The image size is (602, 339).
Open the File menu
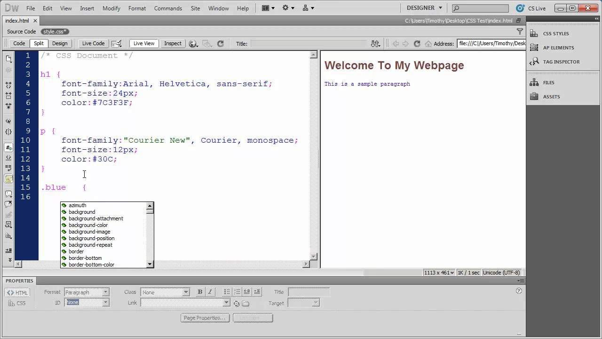pyautogui.click(x=31, y=8)
